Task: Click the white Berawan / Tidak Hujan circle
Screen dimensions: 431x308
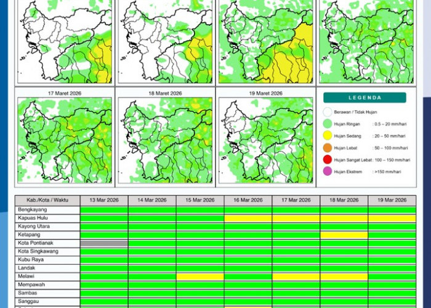Action: click(x=327, y=112)
